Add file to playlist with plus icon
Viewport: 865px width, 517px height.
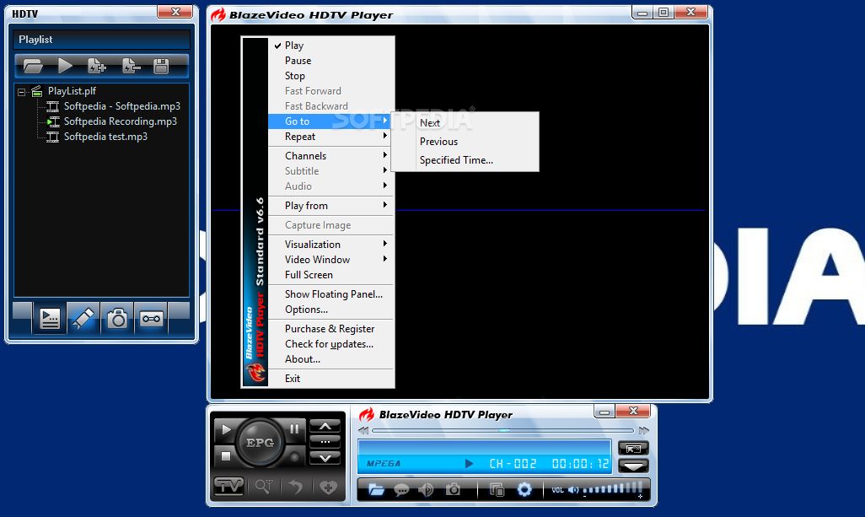(97, 67)
